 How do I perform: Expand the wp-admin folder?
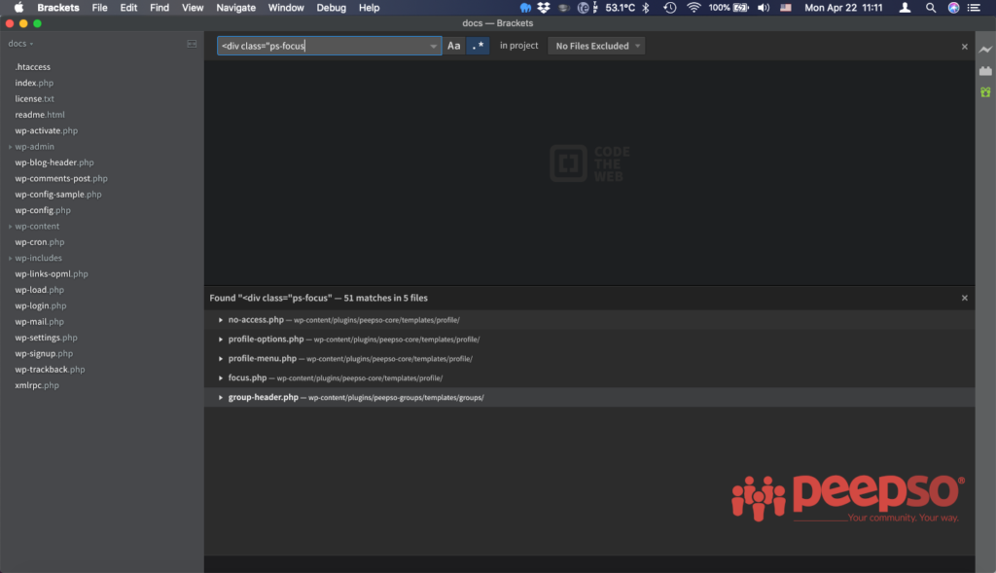point(34,147)
